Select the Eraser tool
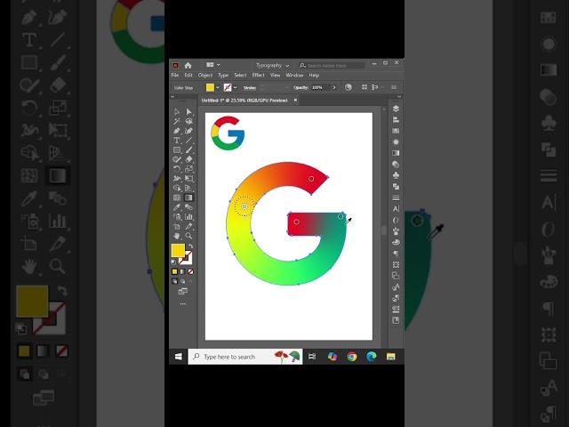This screenshot has height=427, width=569. click(x=188, y=159)
